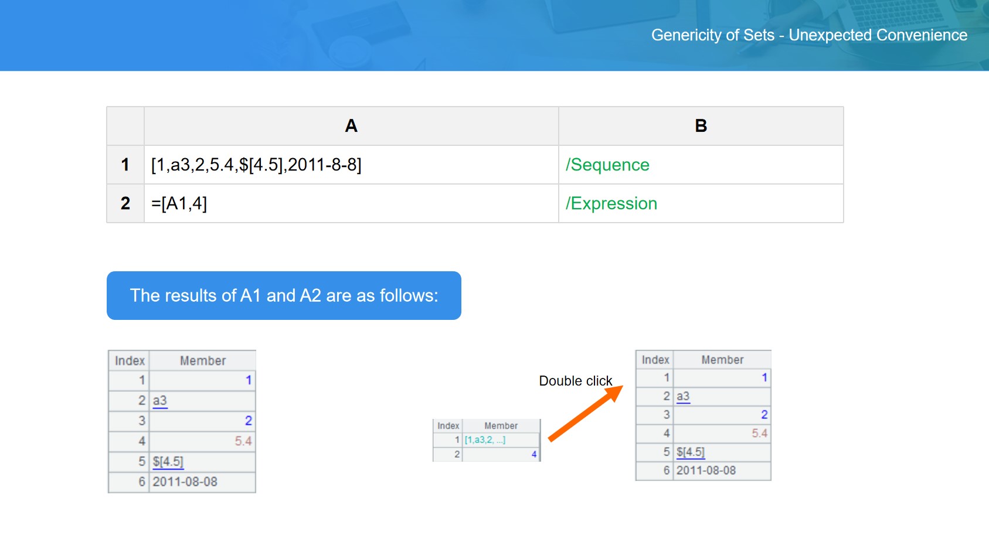Select row 1 header in the grid

(125, 165)
